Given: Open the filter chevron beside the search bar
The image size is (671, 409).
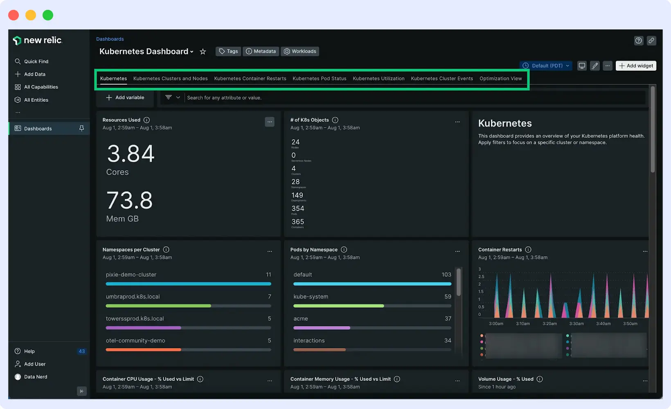Looking at the screenshot, I should 178,97.
